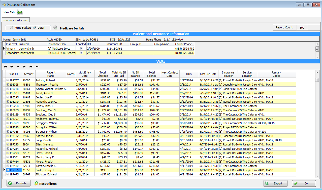Sort by Total Balance column header
This screenshot has height=190, width=322.
coord(152,74)
